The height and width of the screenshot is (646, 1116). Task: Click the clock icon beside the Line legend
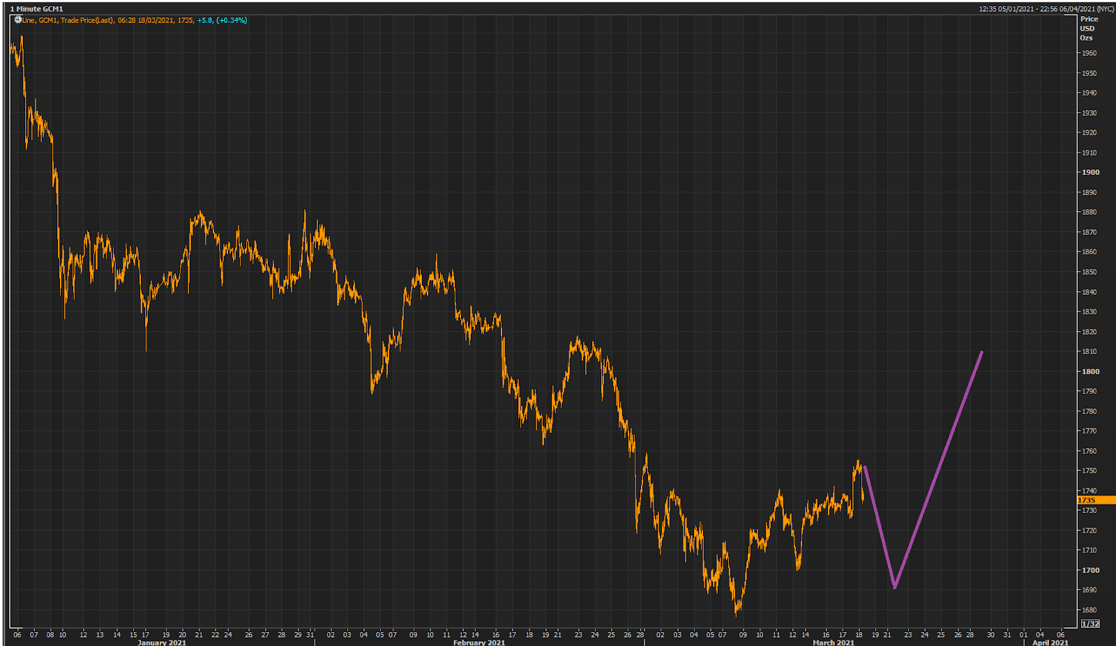(17, 20)
